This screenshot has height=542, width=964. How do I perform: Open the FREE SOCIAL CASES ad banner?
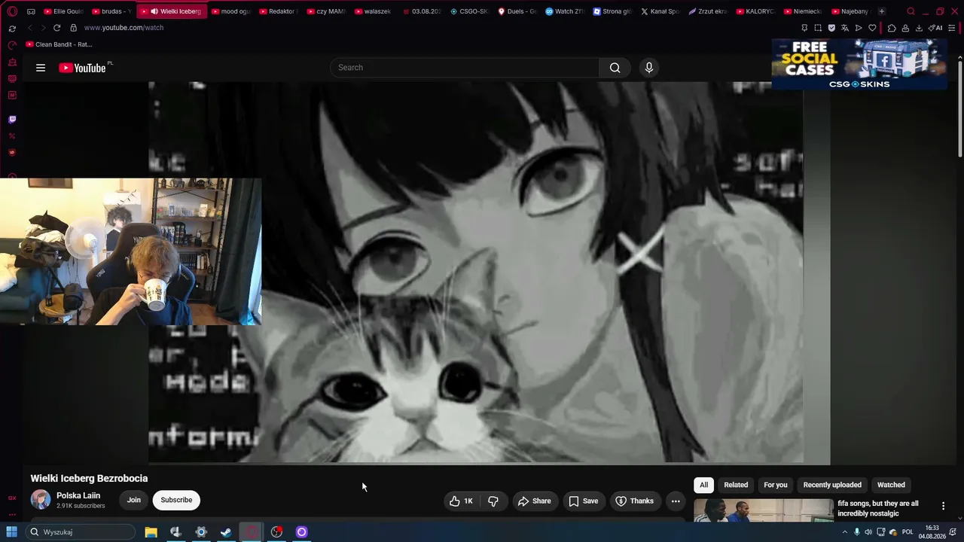859,64
